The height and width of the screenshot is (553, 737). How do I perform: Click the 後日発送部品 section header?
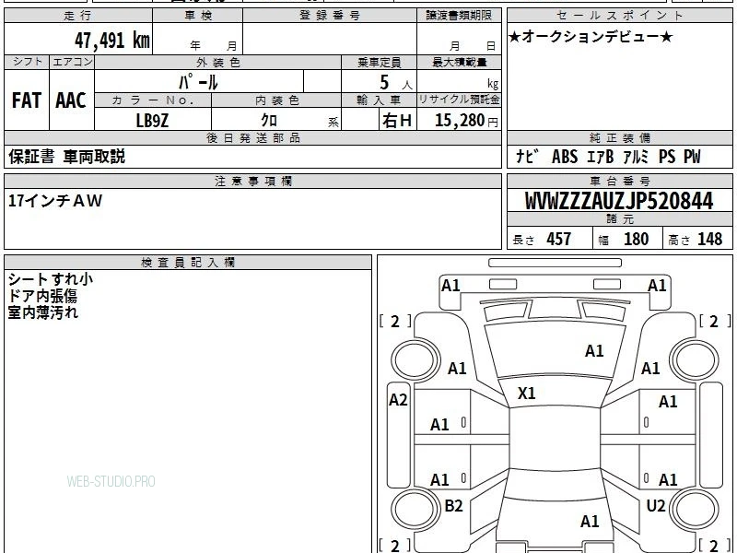click(x=252, y=137)
